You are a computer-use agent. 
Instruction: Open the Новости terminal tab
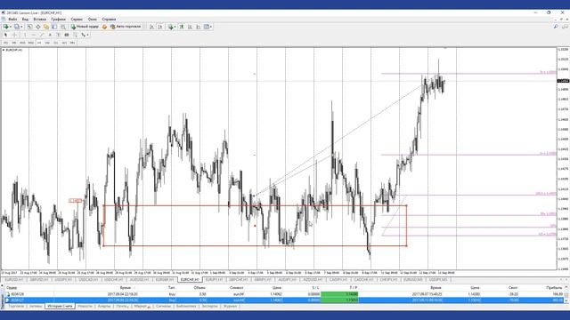coord(85,306)
